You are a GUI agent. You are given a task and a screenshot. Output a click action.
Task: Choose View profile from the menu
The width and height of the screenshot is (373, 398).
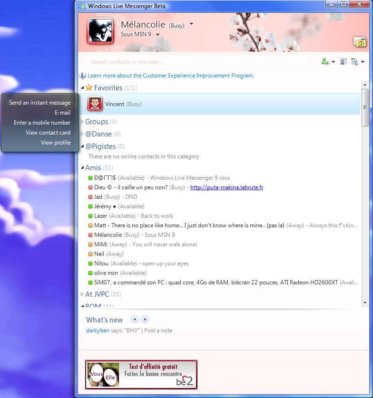(x=56, y=143)
